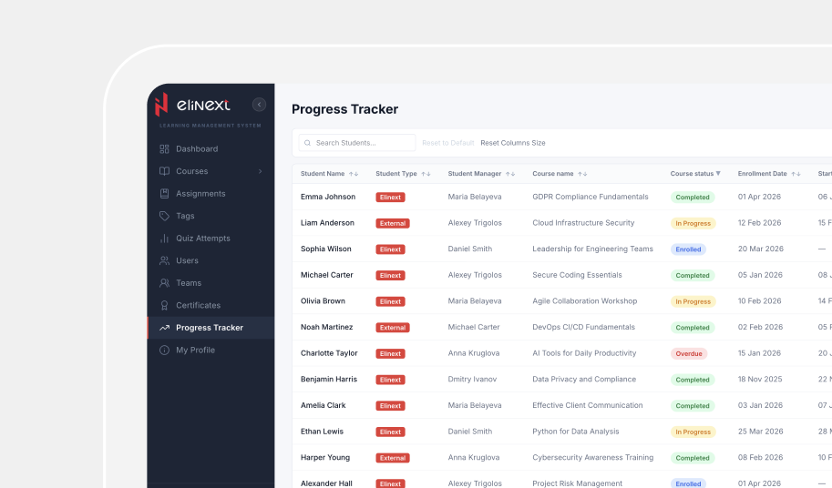Click Completed status for Emma Johnson
Screen dimensions: 832x488
pyautogui.click(x=693, y=197)
